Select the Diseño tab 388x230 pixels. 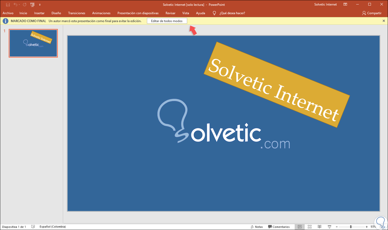pos(56,13)
